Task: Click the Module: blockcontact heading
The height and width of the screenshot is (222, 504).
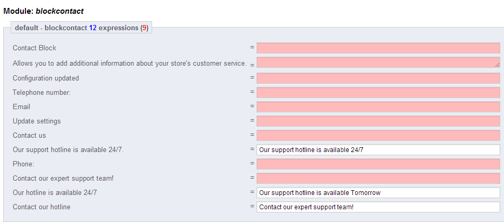Action: pyautogui.click(x=43, y=11)
